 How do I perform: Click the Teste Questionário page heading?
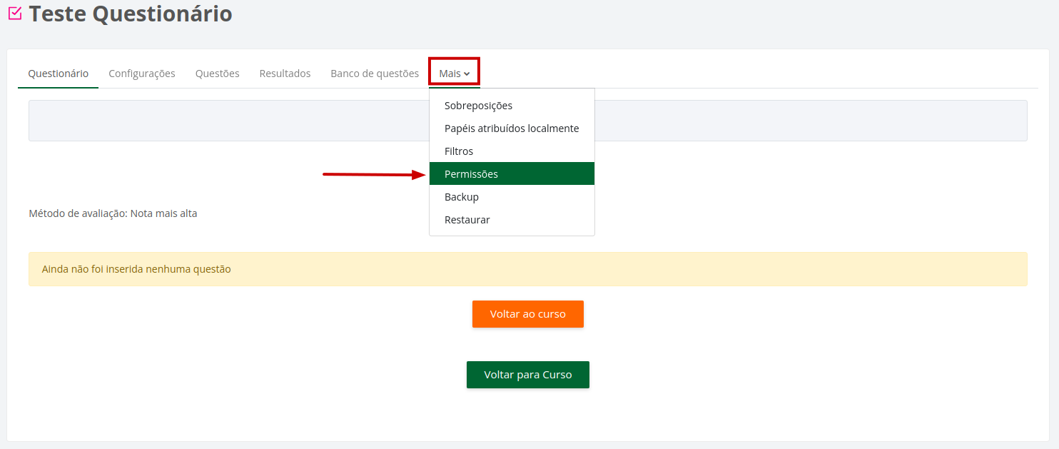(131, 14)
